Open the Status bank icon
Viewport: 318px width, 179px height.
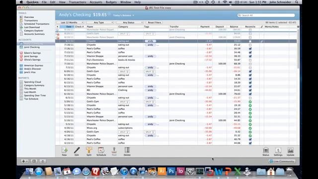(266, 151)
